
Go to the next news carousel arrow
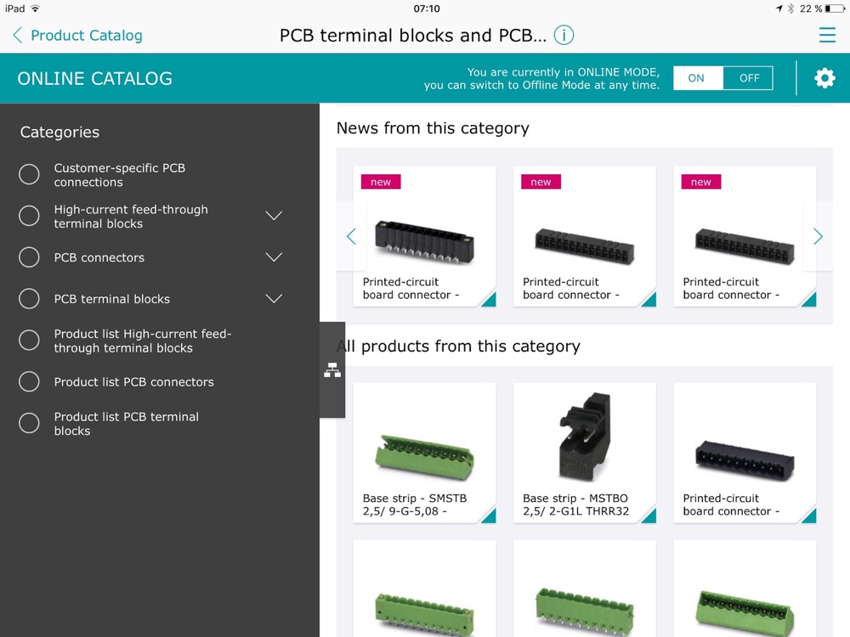tap(818, 236)
